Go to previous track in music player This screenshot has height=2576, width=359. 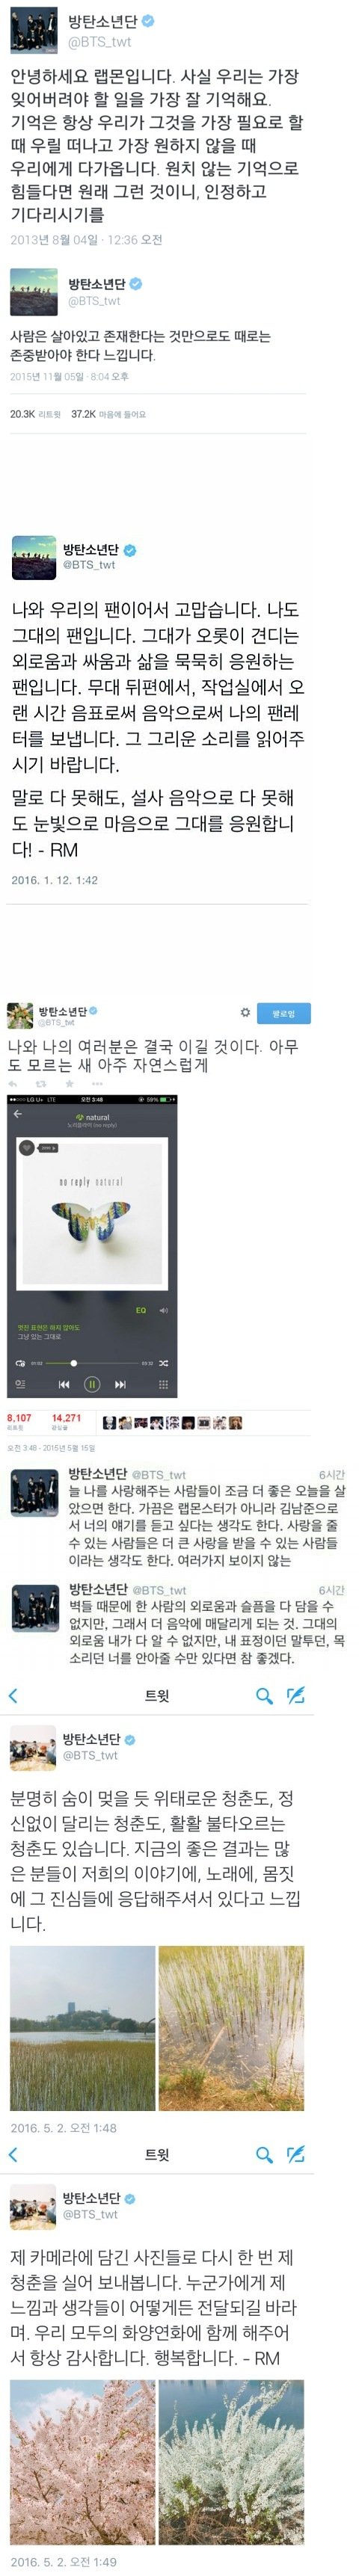click(x=64, y=1384)
